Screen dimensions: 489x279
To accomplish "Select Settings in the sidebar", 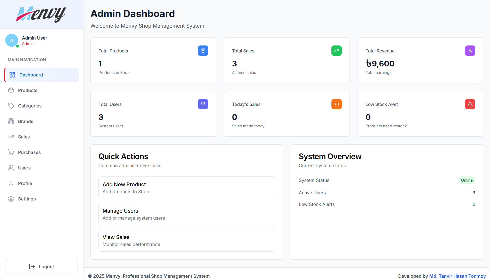I will (27, 199).
